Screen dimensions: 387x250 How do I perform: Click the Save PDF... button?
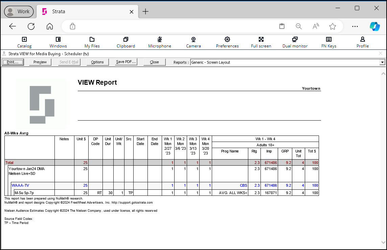(x=126, y=62)
